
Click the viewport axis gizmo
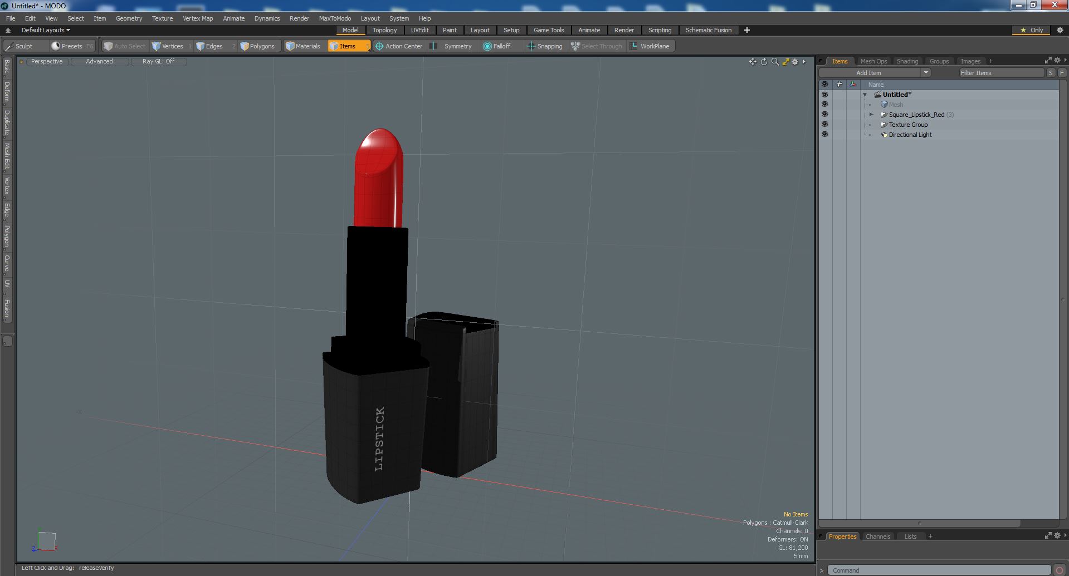(x=45, y=541)
